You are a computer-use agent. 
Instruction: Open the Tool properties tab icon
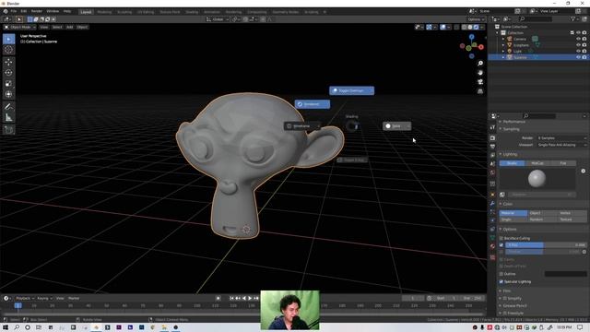click(492, 128)
